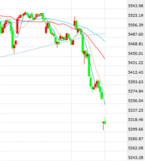Click the 5543.98 price axis label
This screenshot has height=161, width=145.
(x=136, y=6)
